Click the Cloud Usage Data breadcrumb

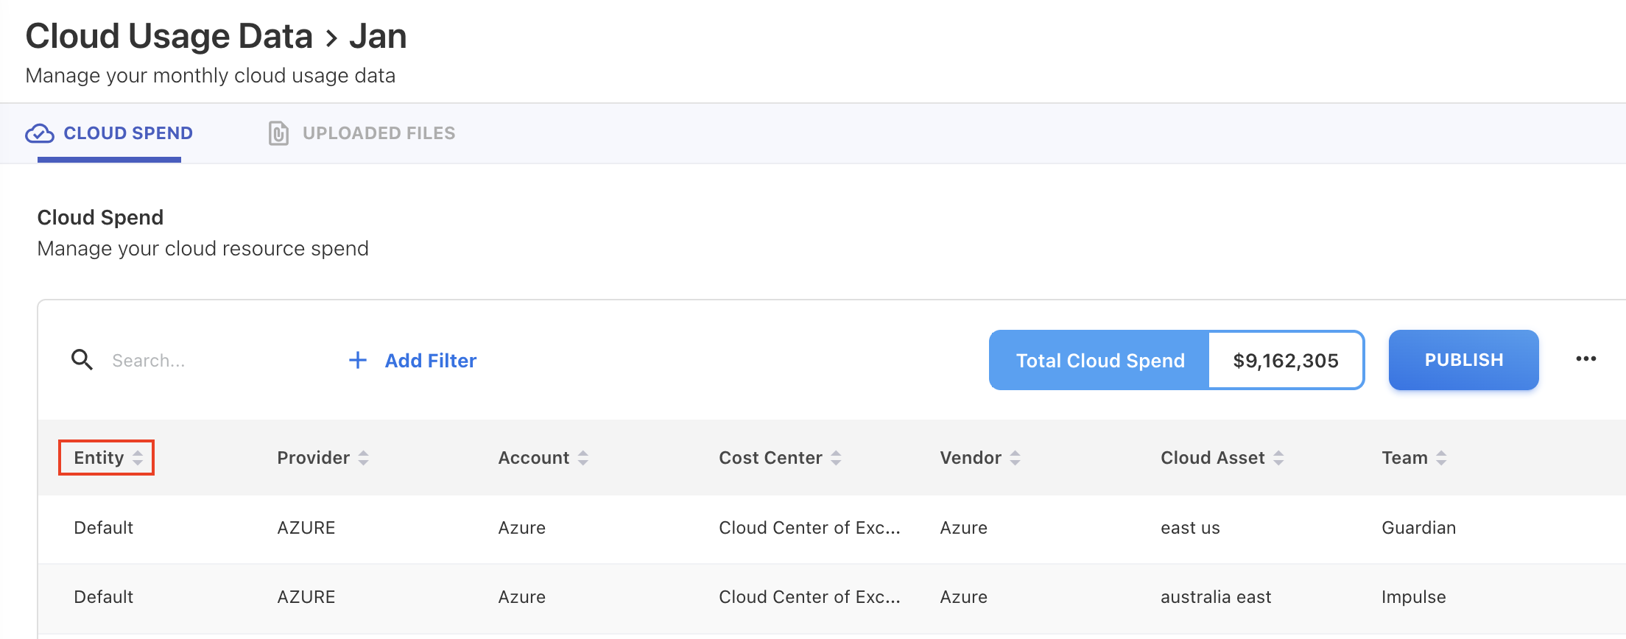coord(169,36)
